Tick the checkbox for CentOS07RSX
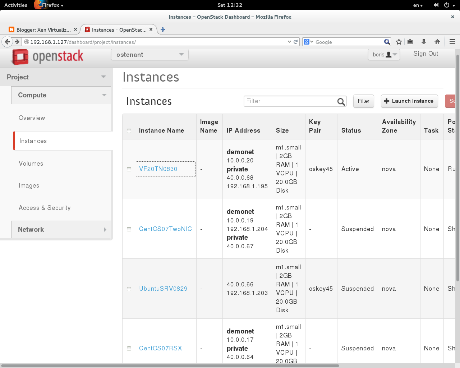This screenshot has width=460, height=368. 129,349
